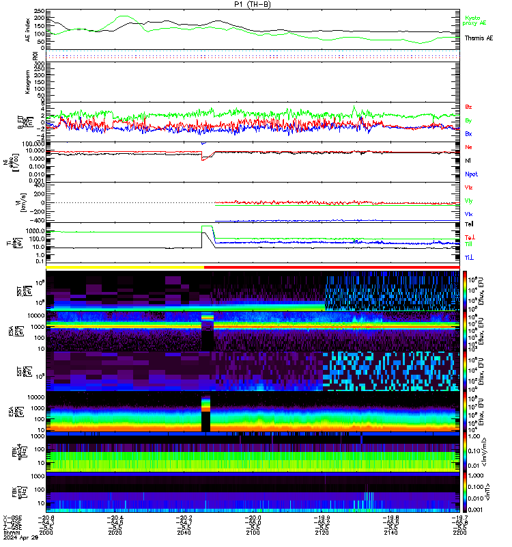Select the green "Kyoto proxy AE" legend label

click(x=474, y=21)
